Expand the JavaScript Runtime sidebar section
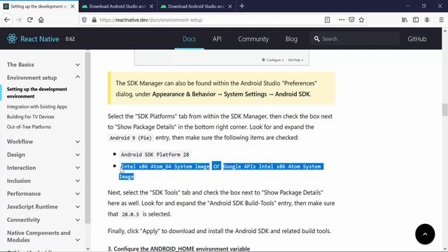This screenshot has height=252, width=448. [43, 206]
